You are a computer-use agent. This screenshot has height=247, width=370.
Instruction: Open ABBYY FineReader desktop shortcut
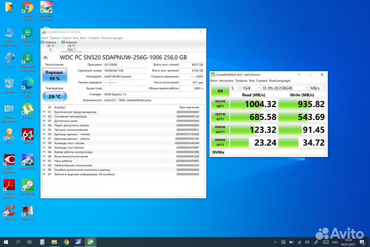click(x=9, y=164)
